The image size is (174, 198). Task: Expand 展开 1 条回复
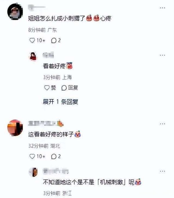[60, 102]
